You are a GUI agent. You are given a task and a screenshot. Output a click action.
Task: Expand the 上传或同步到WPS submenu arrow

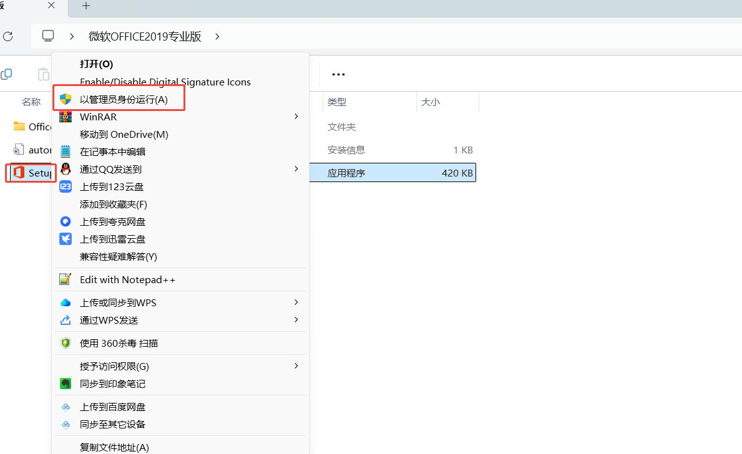point(296,302)
